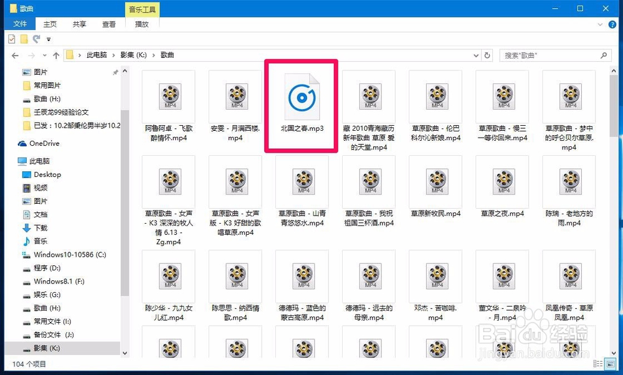Switch to the 主页 ribbon tab

(50, 24)
